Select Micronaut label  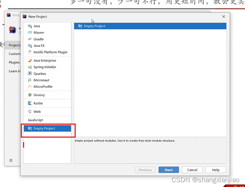tap(42, 80)
